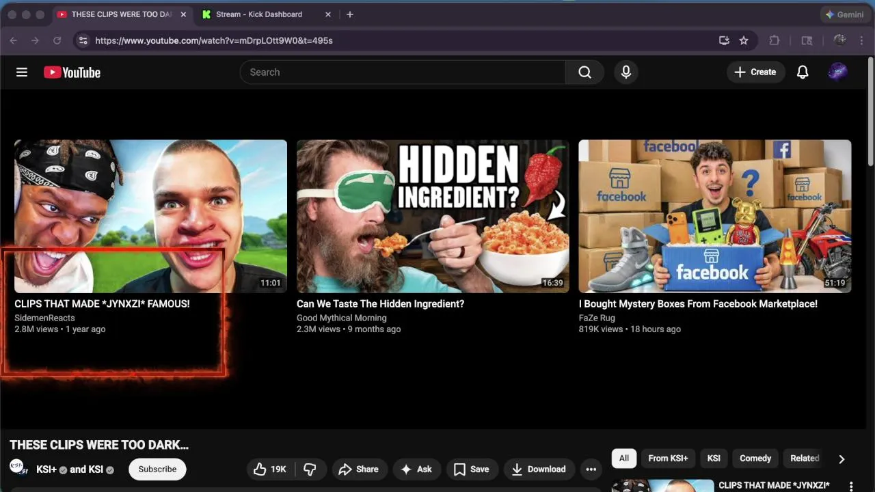Image resolution: width=875 pixels, height=492 pixels.
Task: Open JYNXZI clips video thumbnail
Action: [x=151, y=216]
